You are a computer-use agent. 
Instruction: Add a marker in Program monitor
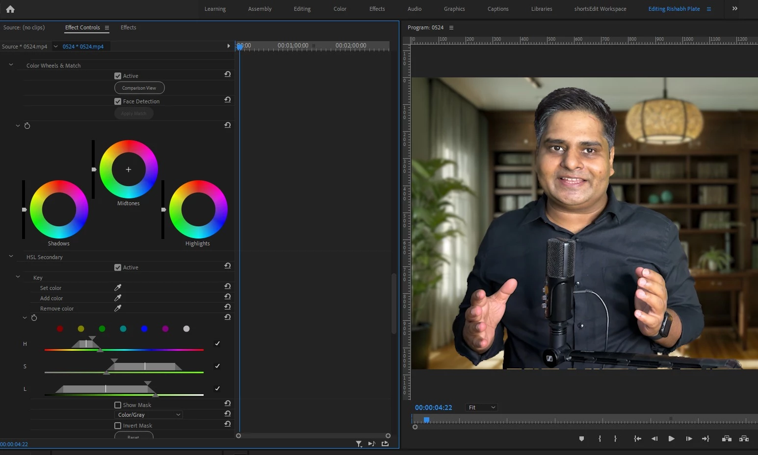[581, 439]
